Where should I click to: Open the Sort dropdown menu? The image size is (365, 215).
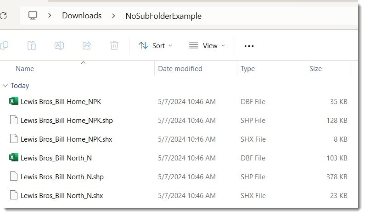[x=155, y=45]
